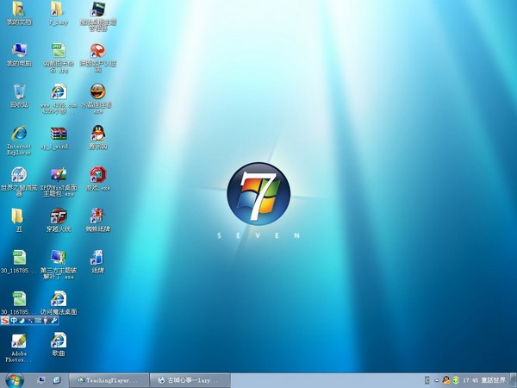517x388 pixels.
Task: Open the 我的文档 (My Documents) desktop icon
Action: click(18, 10)
